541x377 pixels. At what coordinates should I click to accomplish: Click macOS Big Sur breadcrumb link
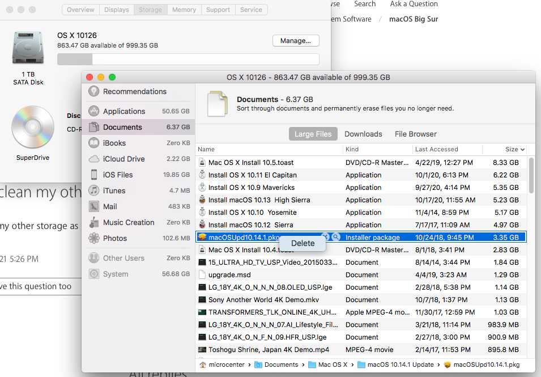pyautogui.click(x=414, y=19)
